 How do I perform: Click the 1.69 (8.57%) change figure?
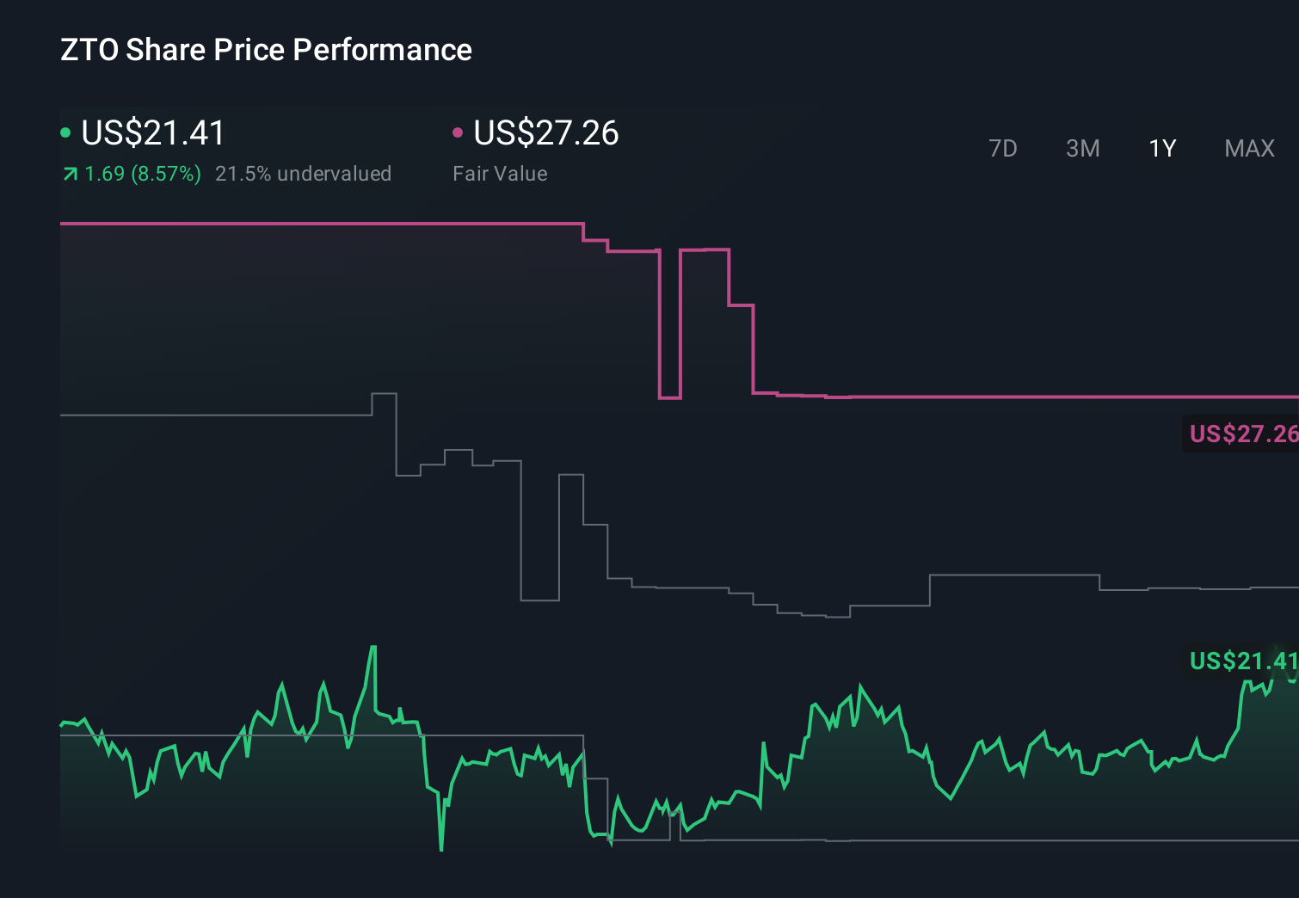[141, 173]
